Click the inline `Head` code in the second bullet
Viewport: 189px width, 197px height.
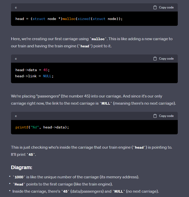pos(19,184)
